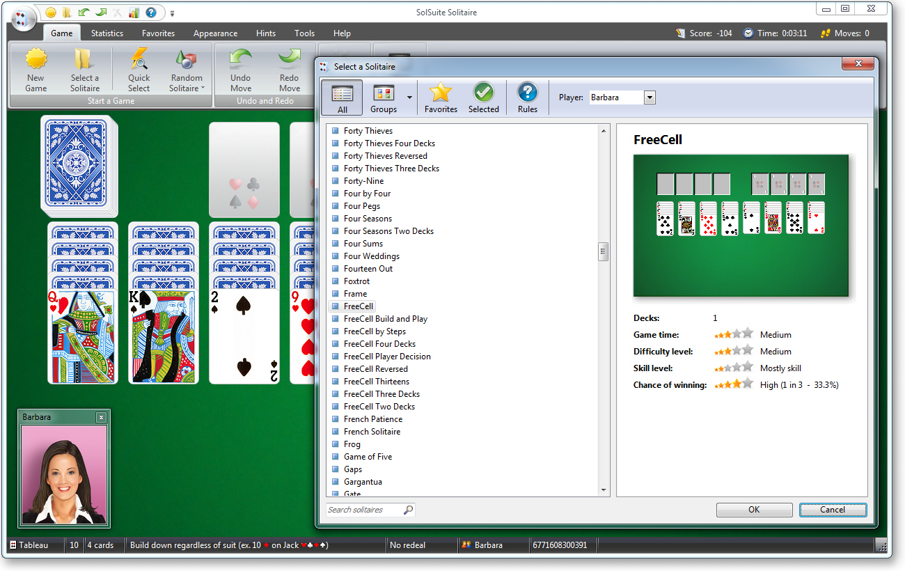Open the Quick Select tool
This screenshot has height=571, width=905.
pyautogui.click(x=139, y=70)
